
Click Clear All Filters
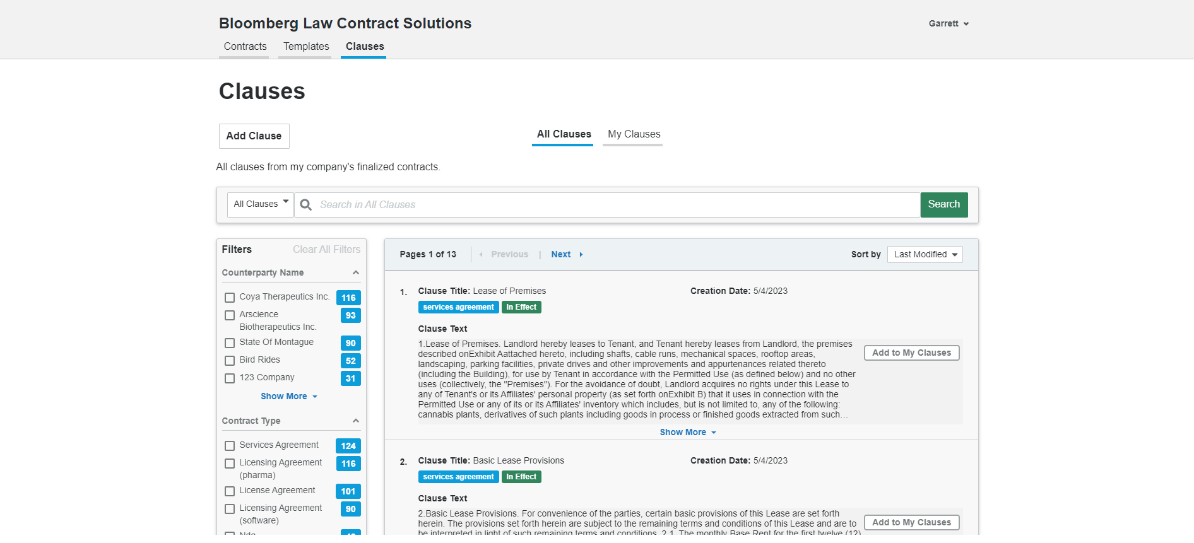point(326,249)
